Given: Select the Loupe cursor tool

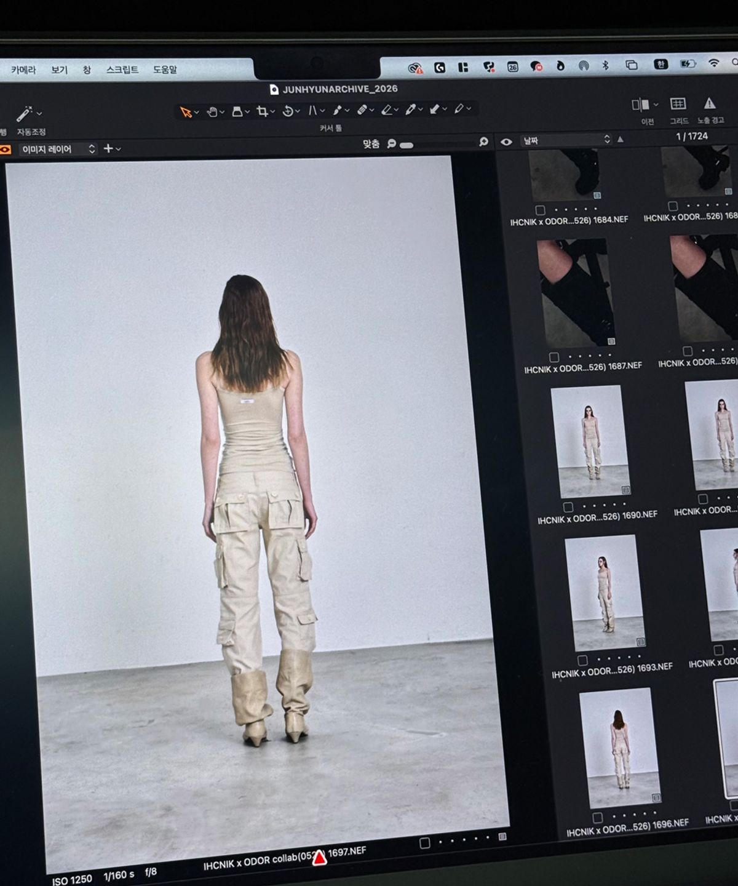Looking at the screenshot, I should click(237, 111).
